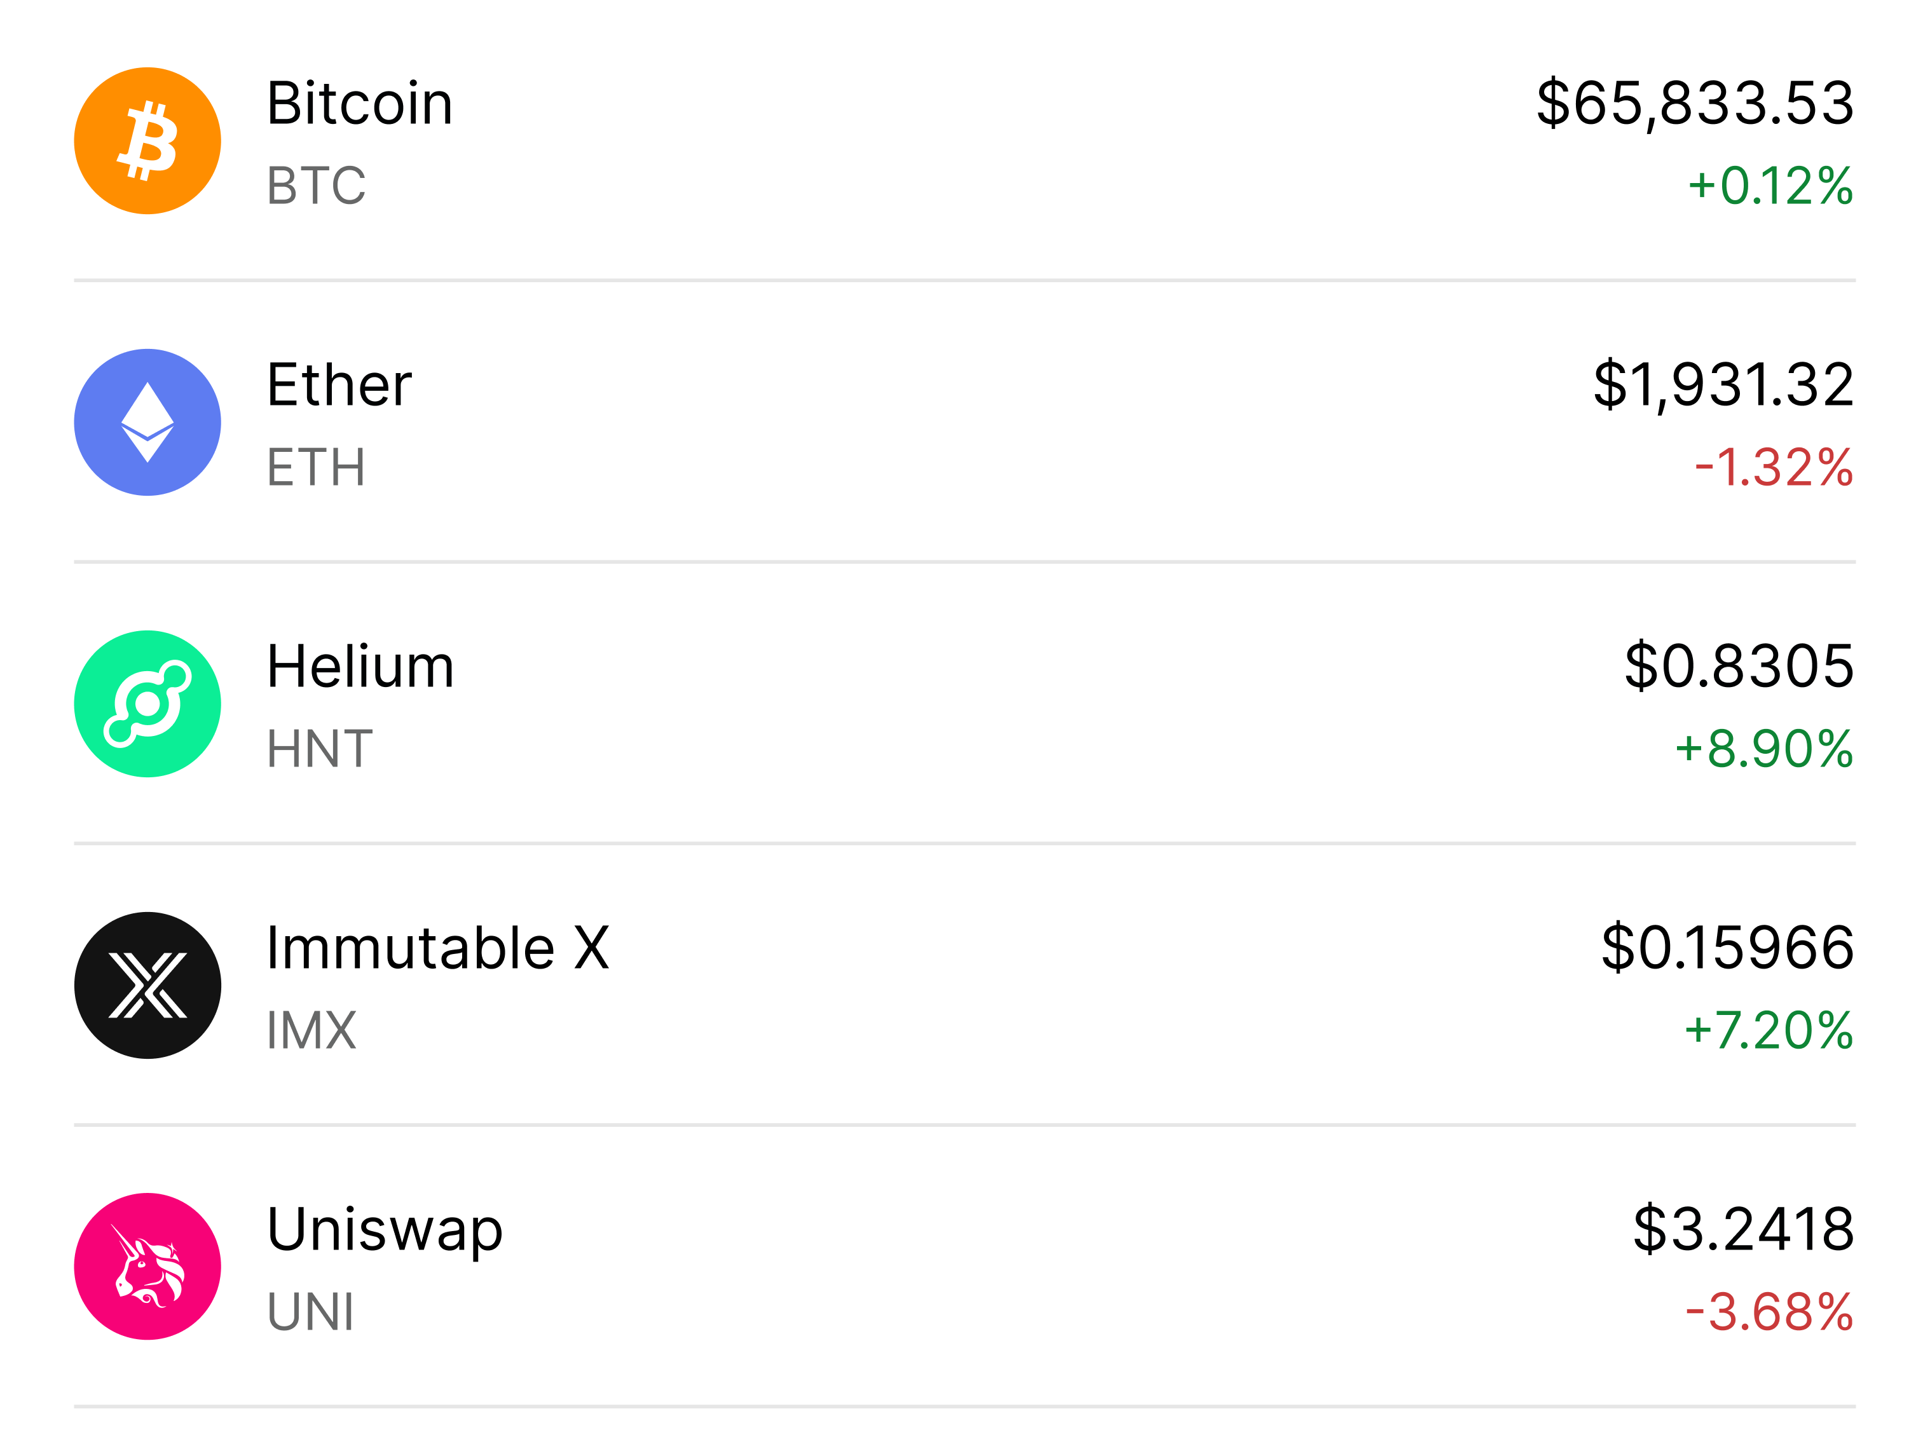This screenshot has width=1930, height=1430.
Task: Open the Uniswap name label
Action: (385, 1230)
